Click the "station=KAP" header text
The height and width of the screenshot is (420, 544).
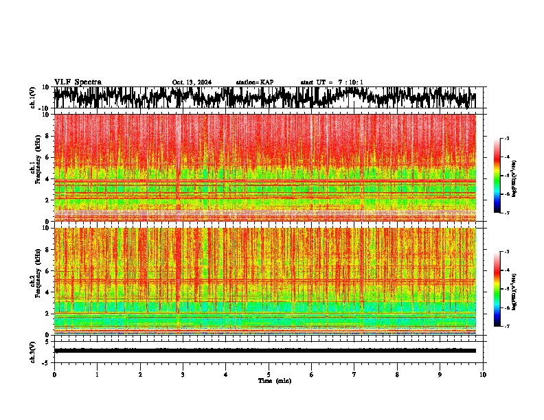(x=255, y=82)
